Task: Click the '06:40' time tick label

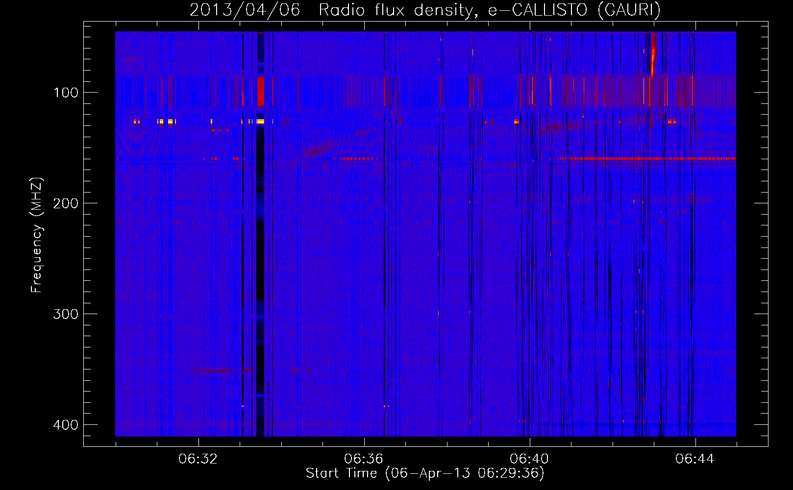Action: point(529,459)
